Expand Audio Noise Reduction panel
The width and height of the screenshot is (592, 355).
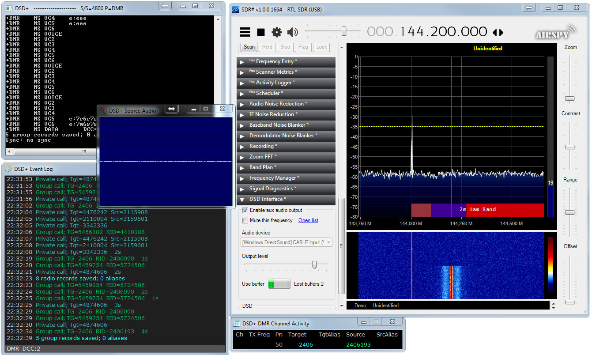pyautogui.click(x=286, y=104)
